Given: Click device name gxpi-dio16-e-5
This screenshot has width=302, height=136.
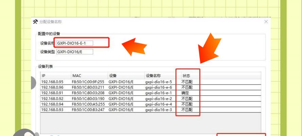Looking at the screenshot, I should click(159, 82).
